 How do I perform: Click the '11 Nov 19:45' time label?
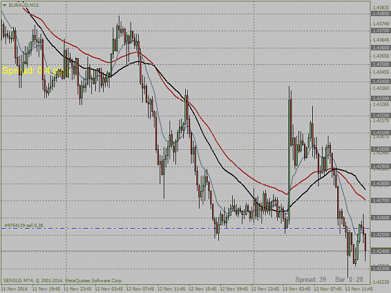pos(46,289)
